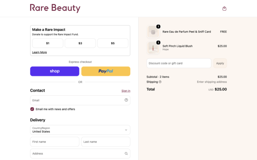Select the Soft Pinch Liquid Blush item name
Image resolution: width=257 pixels, height=160 pixels.
click(x=177, y=46)
